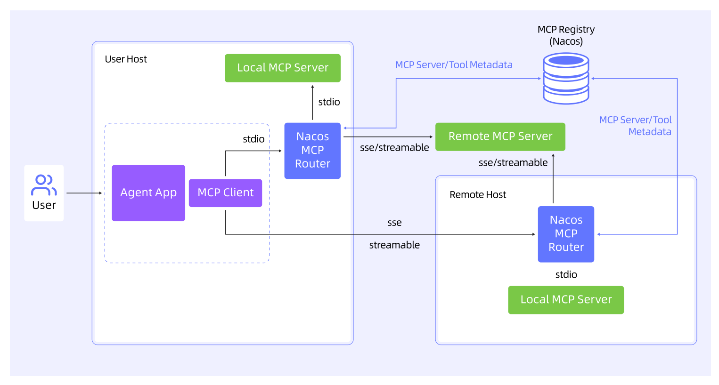Click stdio label below User Host Local MCP Server
Viewport: 719px width, 385px height.
pos(329,102)
